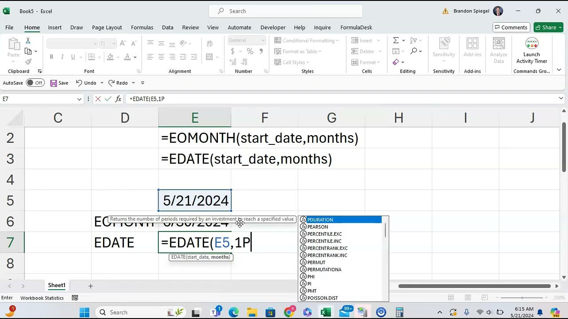The image size is (568, 319).
Task: Click the Workbook Statistics button
Action: coord(42,298)
